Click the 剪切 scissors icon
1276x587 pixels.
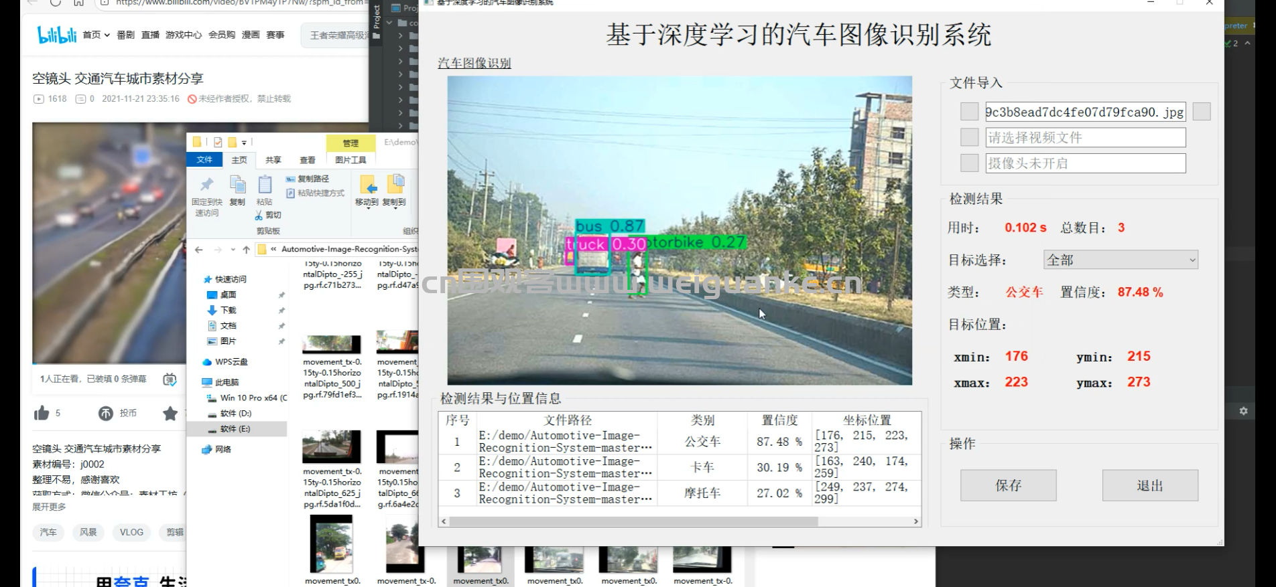click(x=259, y=215)
